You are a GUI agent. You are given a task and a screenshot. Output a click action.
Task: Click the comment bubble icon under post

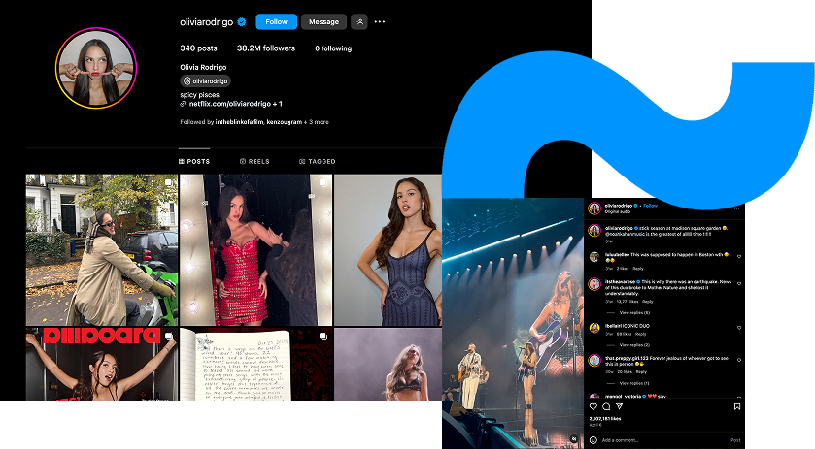[606, 406]
